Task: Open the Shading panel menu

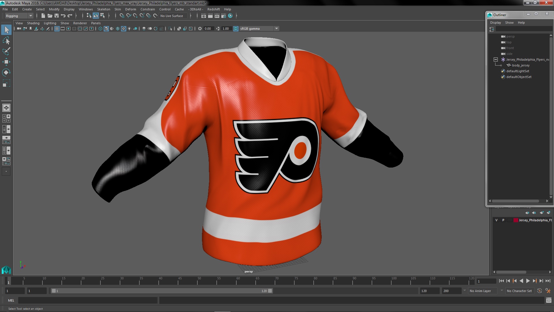Action: (33, 23)
